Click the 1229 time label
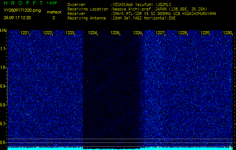This screenshot has height=150, width=236. coord(205,33)
